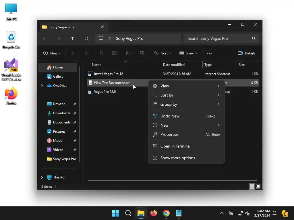Add a new Explorer tab
294x220 pixels.
pyautogui.click(x=115, y=27)
